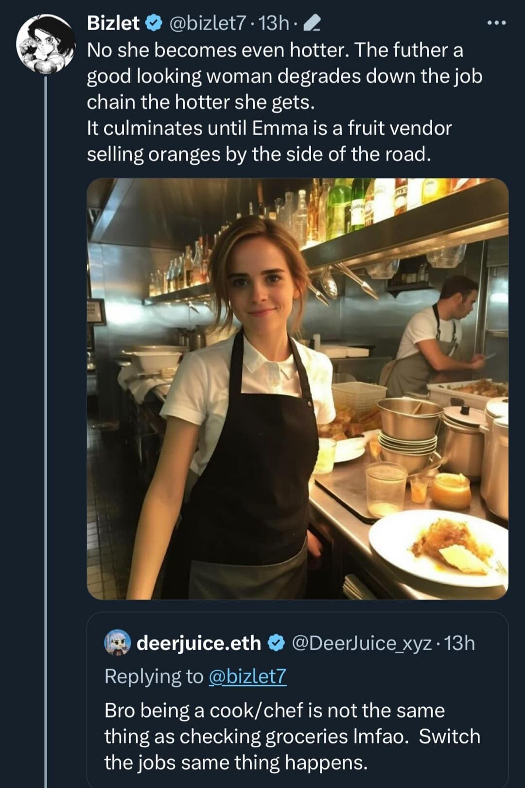Open the attached kitchen photo
The width and height of the screenshot is (525, 788).
point(297,389)
